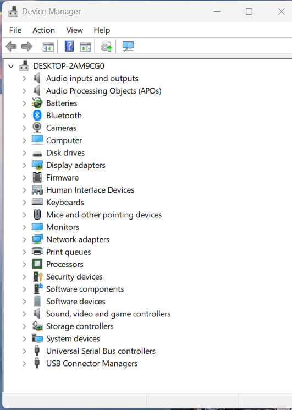This screenshot has height=410, width=292.
Task: Select the Monitors category text
Action: (x=63, y=227)
